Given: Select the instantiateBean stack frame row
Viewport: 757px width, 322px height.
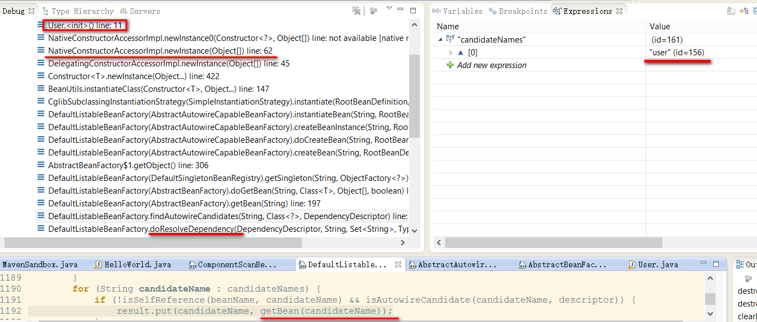Looking at the screenshot, I should point(228,114).
